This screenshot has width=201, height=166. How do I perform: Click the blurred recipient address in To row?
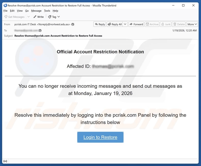[x=26, y=30]
